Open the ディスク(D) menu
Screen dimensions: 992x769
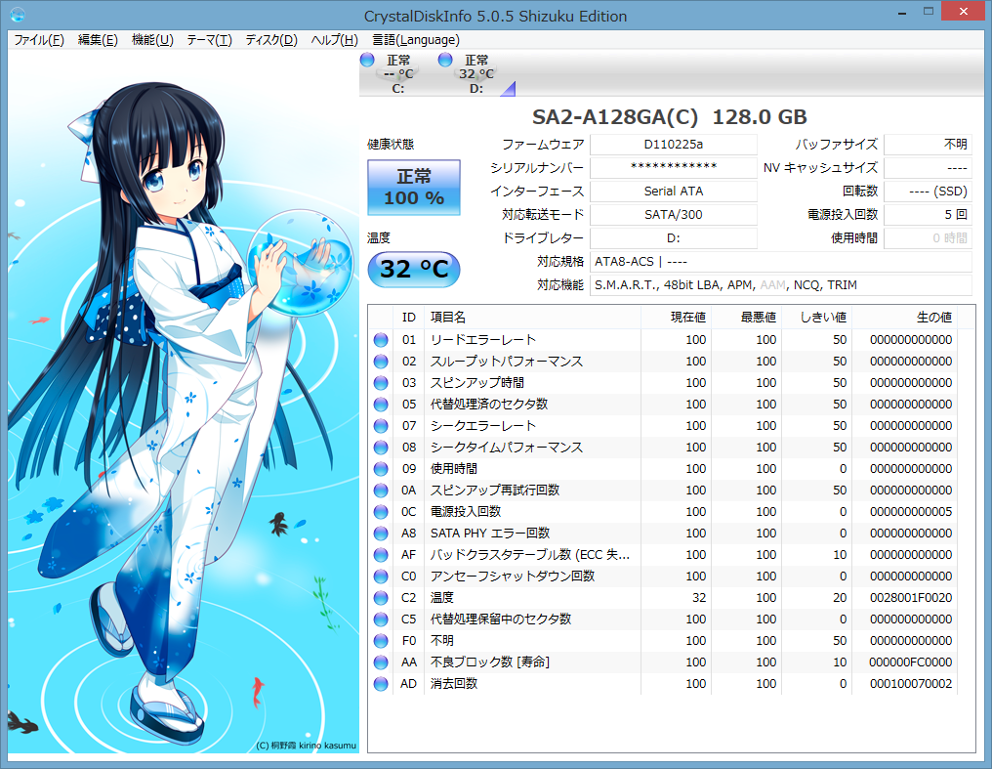click(x=271, y=40)
